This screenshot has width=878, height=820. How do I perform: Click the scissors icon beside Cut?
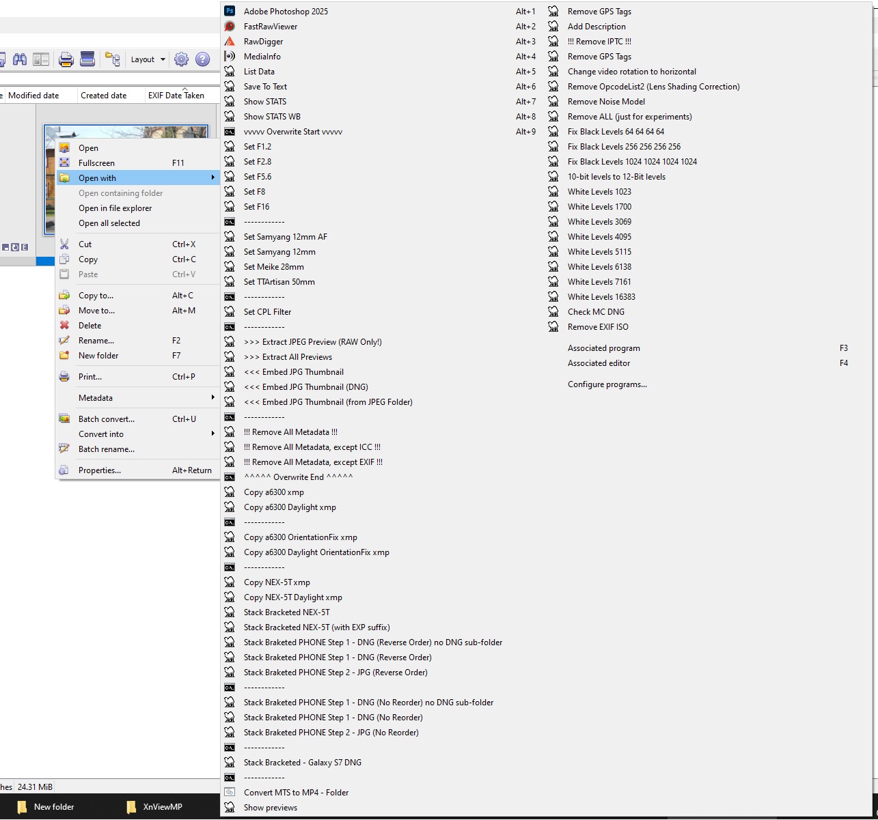coord(64,244)
